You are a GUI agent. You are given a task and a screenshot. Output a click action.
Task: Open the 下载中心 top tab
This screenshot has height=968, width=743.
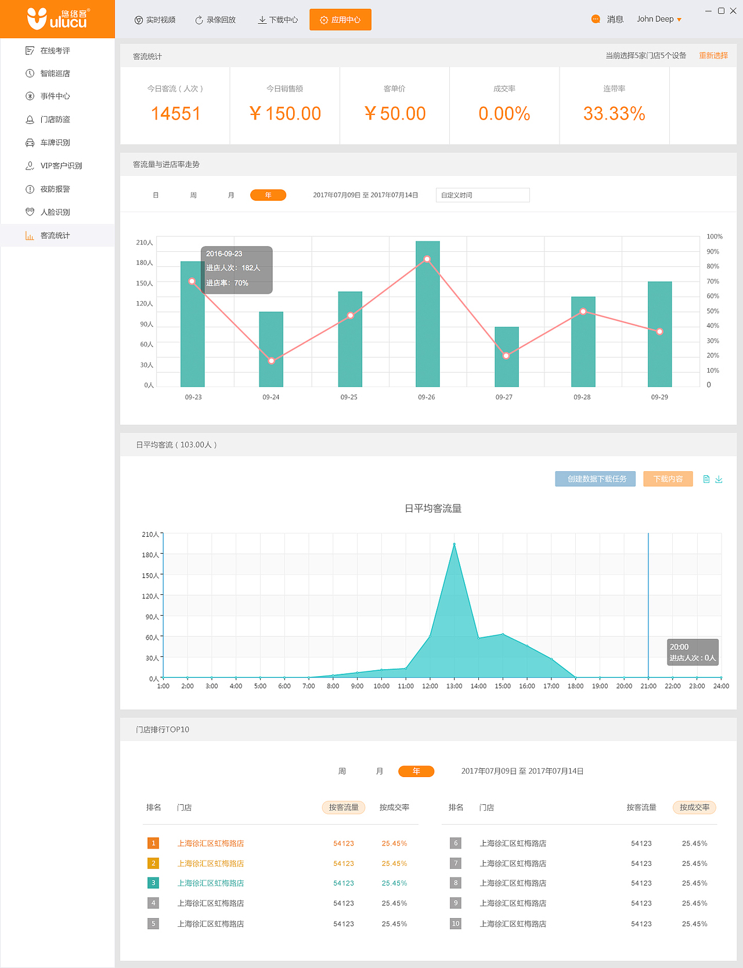click(x=278, y=20)
